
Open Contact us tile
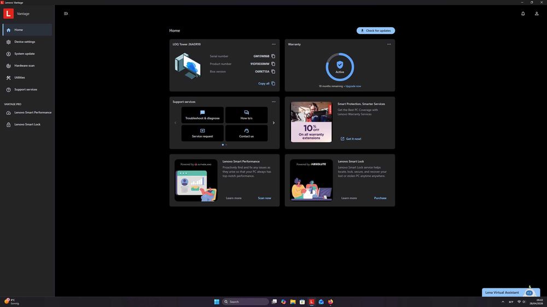(x=246, y=133)
